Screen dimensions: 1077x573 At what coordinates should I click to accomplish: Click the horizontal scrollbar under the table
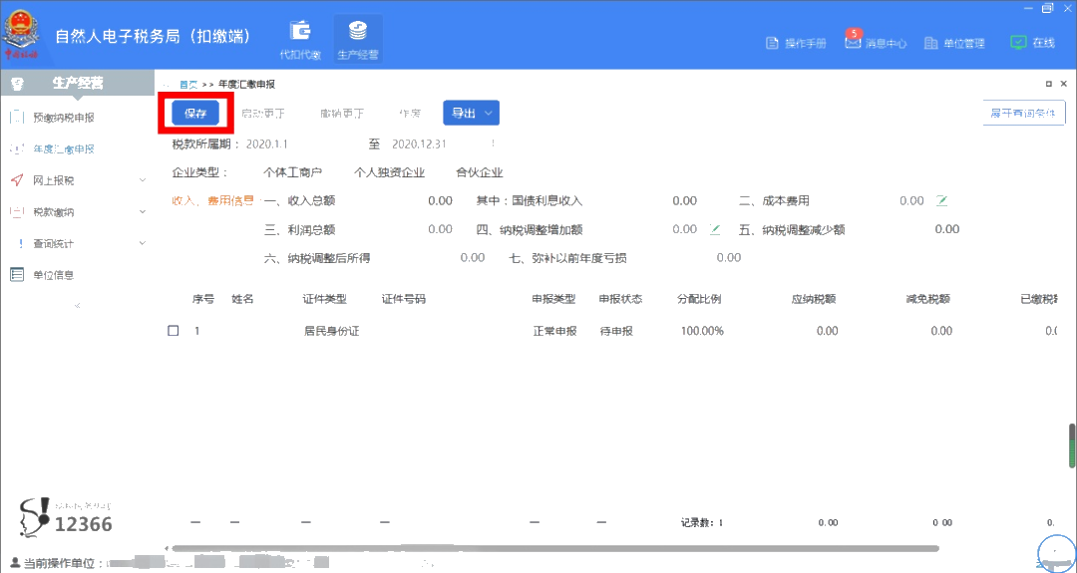tap(555, 548)
